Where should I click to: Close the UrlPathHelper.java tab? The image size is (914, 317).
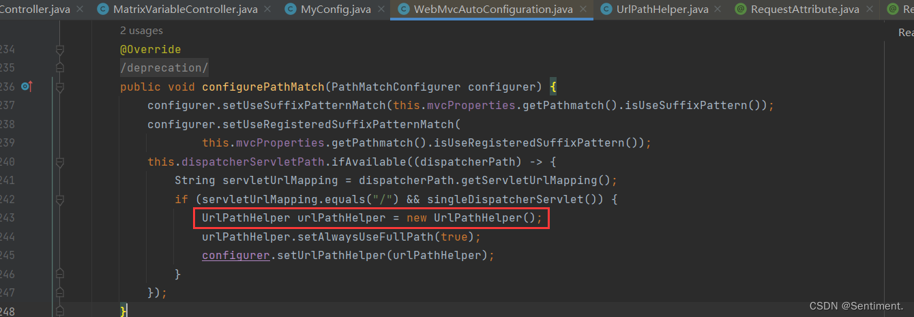[x=718, y=10]
